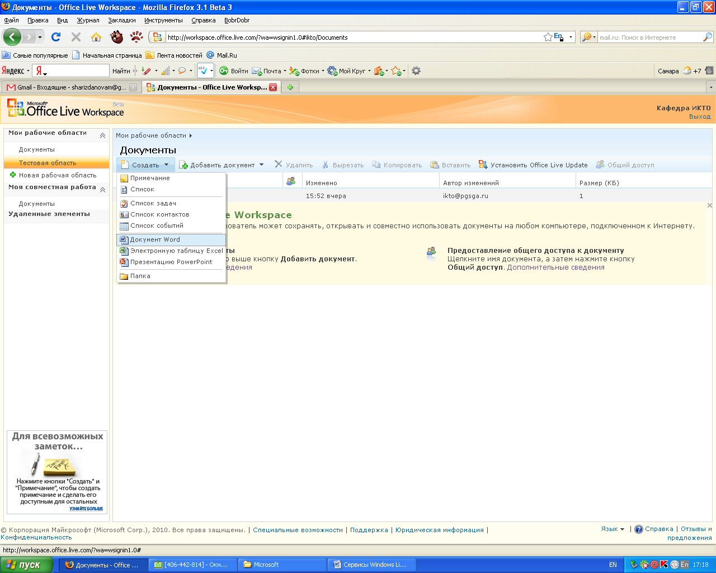The height and width of the screenshot is (573, 716).
Task: Open Yandex Мой Круг service
Action: [348, 71]
